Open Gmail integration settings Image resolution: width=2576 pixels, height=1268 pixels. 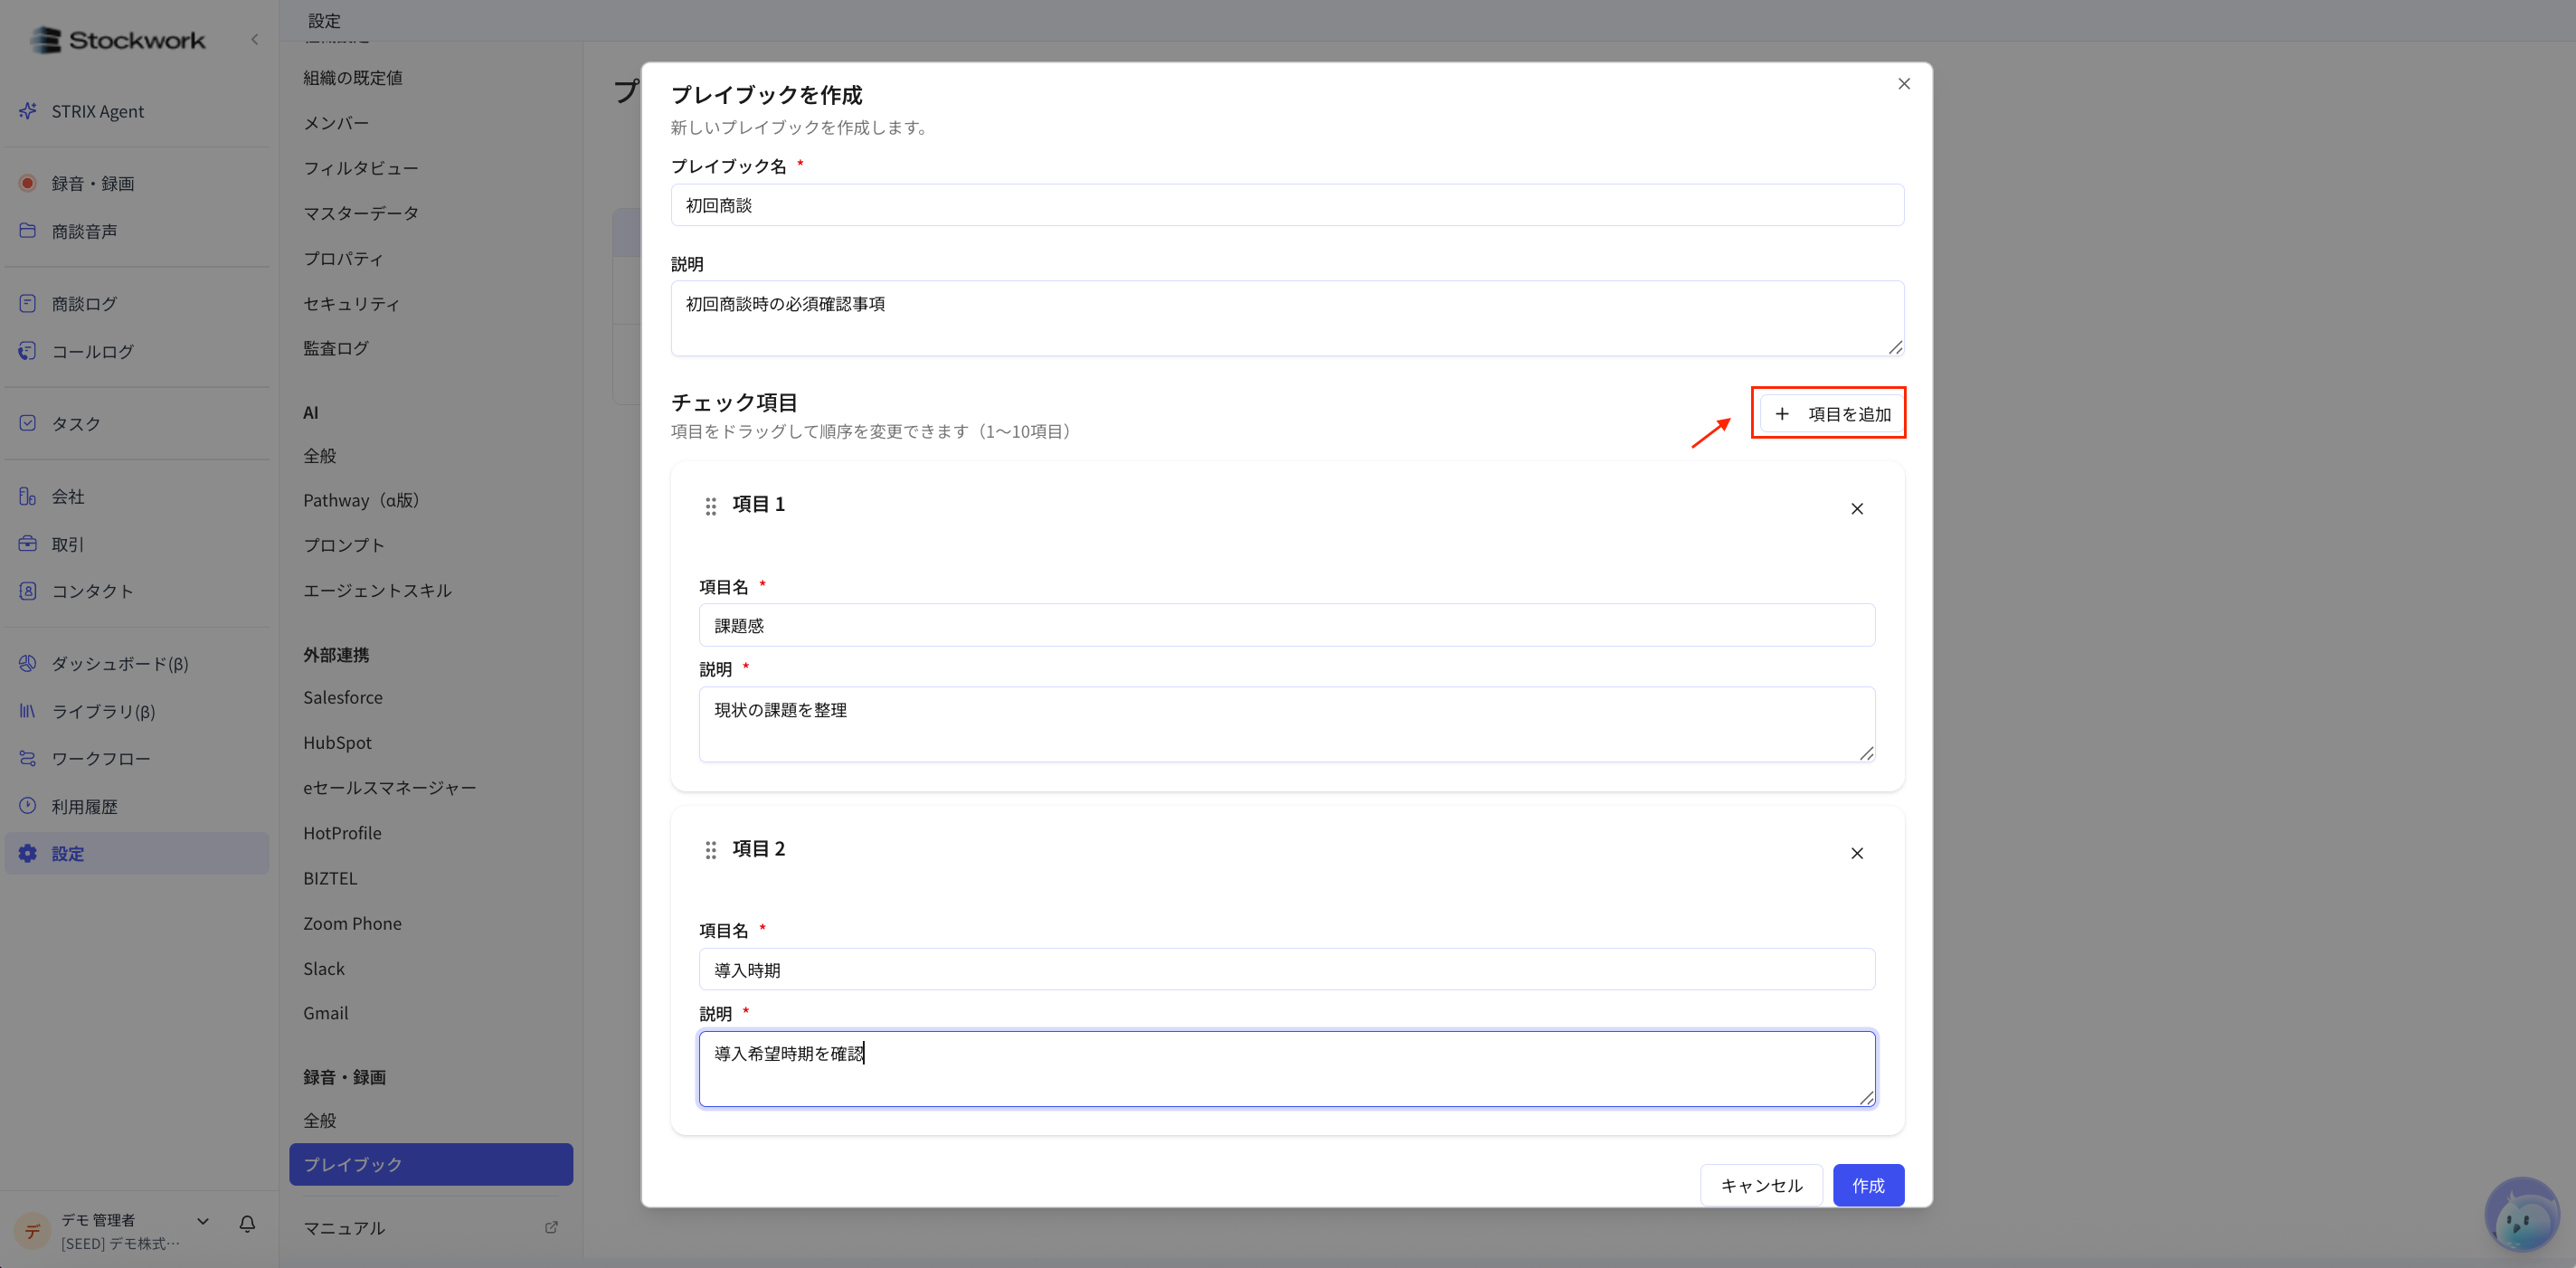point(326,1013)
